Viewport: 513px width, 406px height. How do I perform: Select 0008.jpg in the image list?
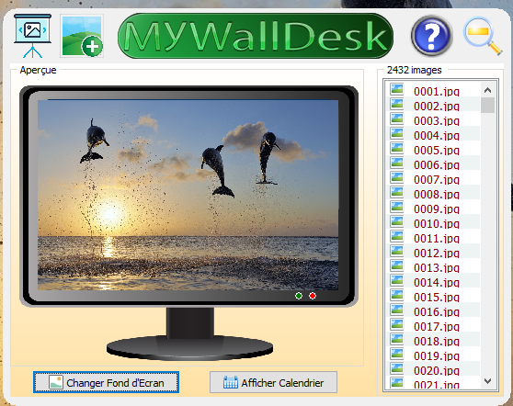[437, 195]
